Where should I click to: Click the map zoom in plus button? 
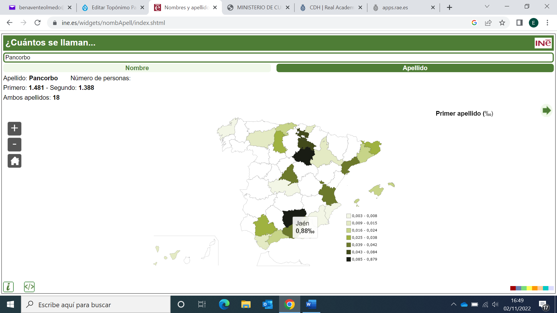(x=15, y=128)
